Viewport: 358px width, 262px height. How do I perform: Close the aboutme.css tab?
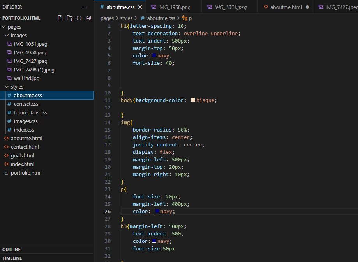click(x=140, y=7)
